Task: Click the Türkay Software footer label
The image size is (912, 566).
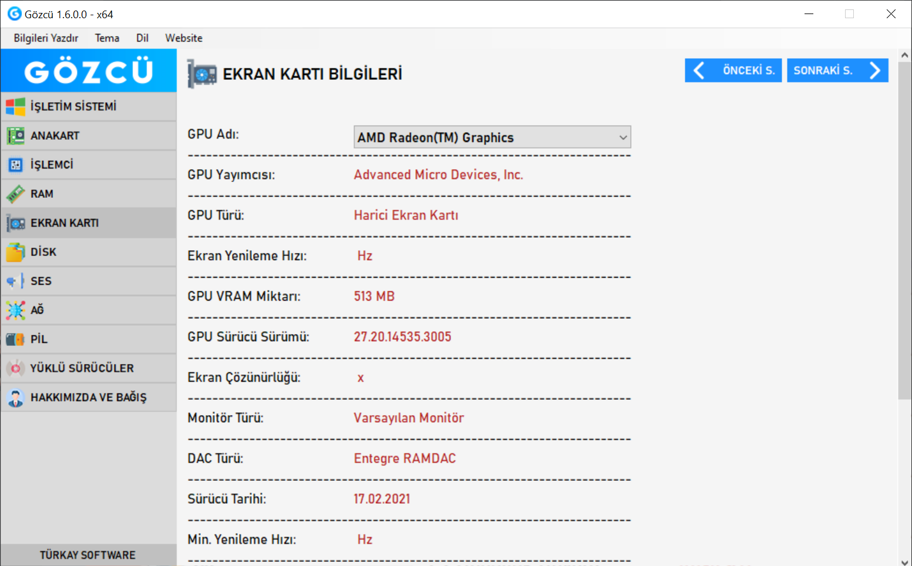Action: click(88, 555)
